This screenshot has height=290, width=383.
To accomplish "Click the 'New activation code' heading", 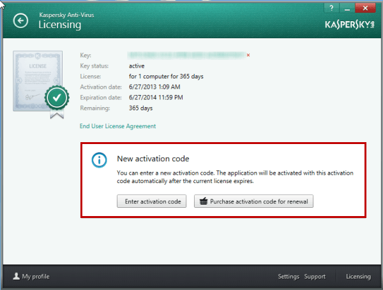I will point(153,159).
